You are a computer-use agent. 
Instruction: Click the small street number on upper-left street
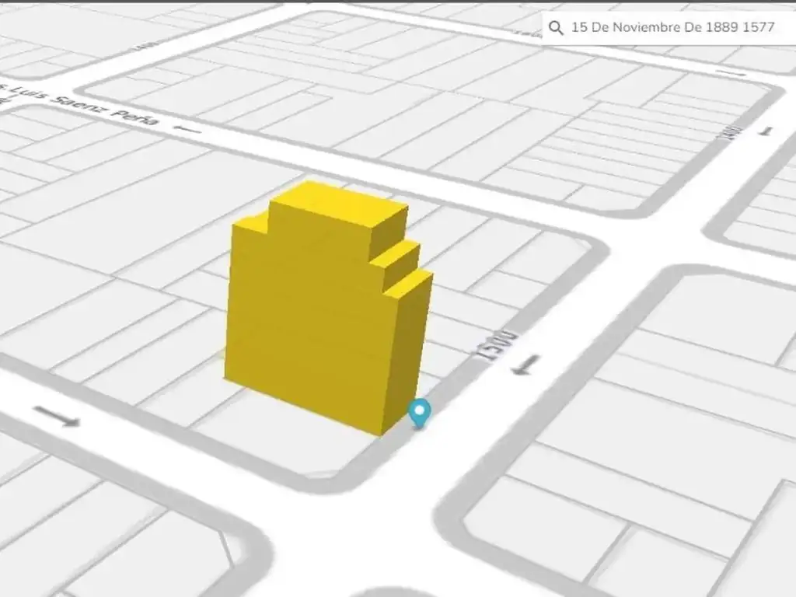click(x=140, y=47)
